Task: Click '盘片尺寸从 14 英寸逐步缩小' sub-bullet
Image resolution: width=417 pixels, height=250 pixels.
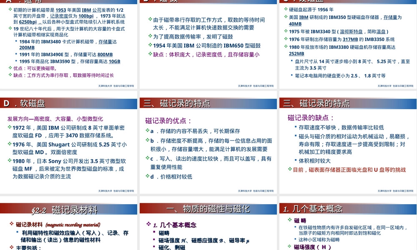Action: click(x=352, y=65)
